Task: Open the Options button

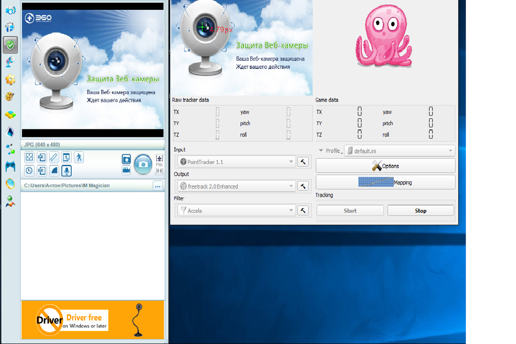Action: [385, 166]
